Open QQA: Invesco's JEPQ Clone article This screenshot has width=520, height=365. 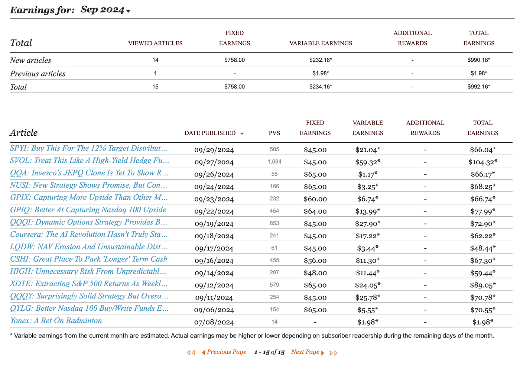click(x=89, y=173)
